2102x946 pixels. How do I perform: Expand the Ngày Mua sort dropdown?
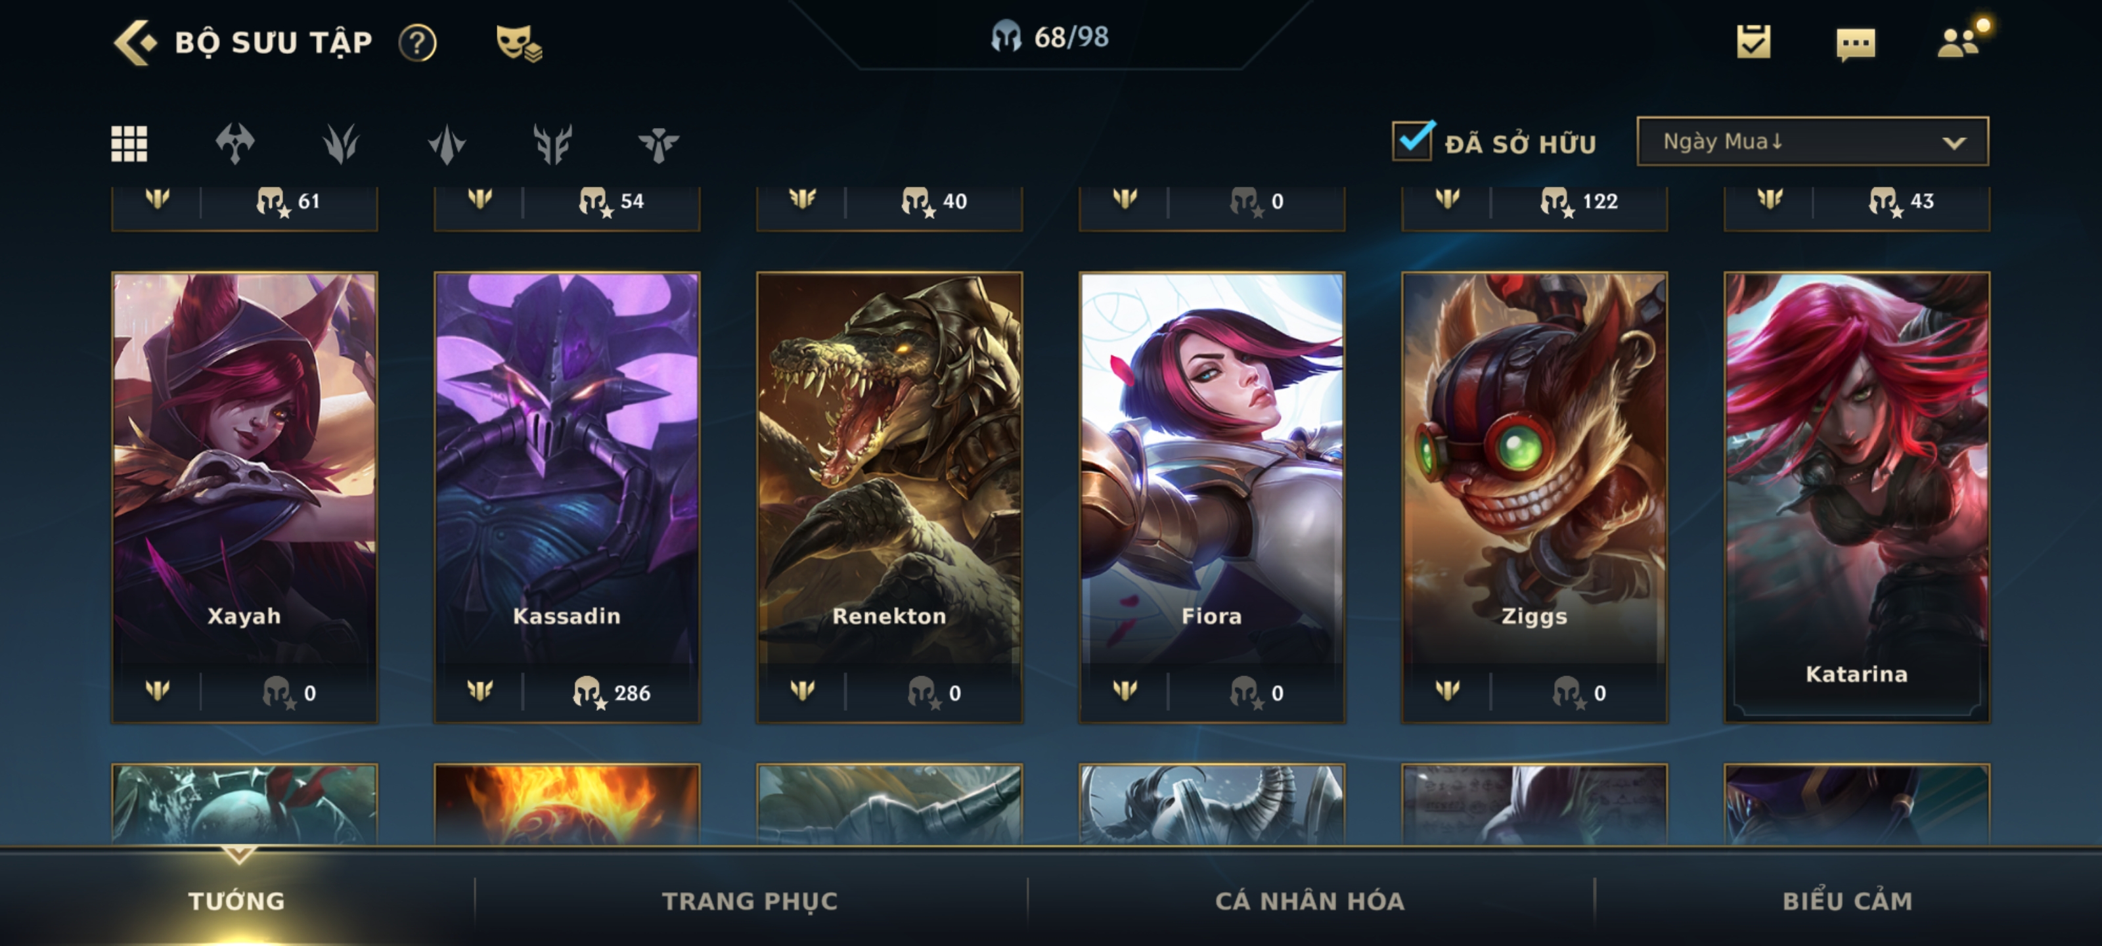1812,141
